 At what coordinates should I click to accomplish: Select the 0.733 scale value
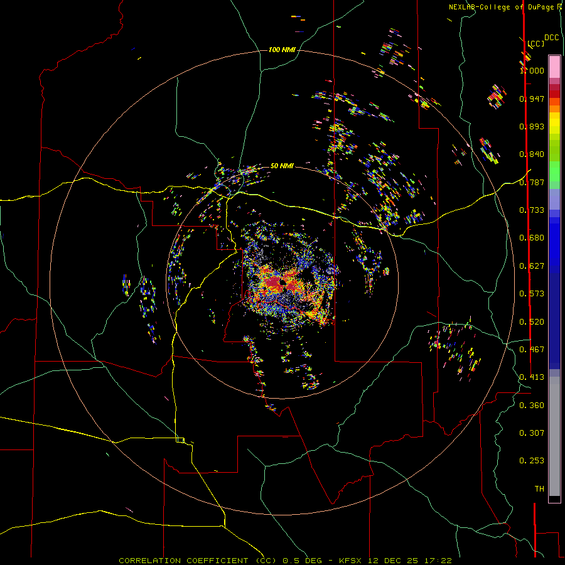tap(532, 210)
